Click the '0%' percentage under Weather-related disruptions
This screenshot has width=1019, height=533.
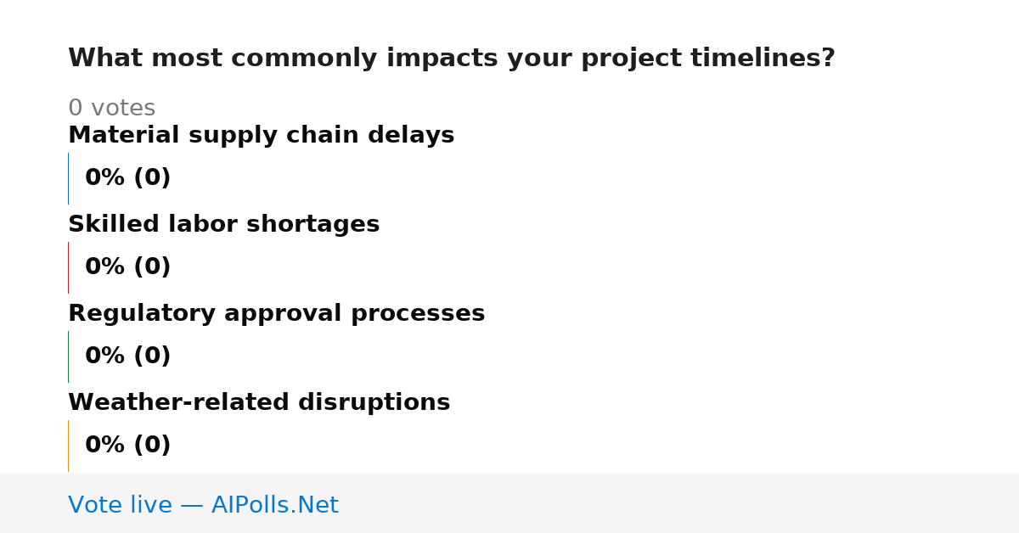pos(105,446)
